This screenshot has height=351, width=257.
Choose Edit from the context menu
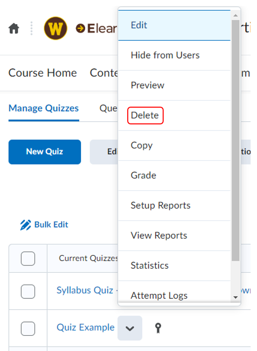tap(174, 25)
